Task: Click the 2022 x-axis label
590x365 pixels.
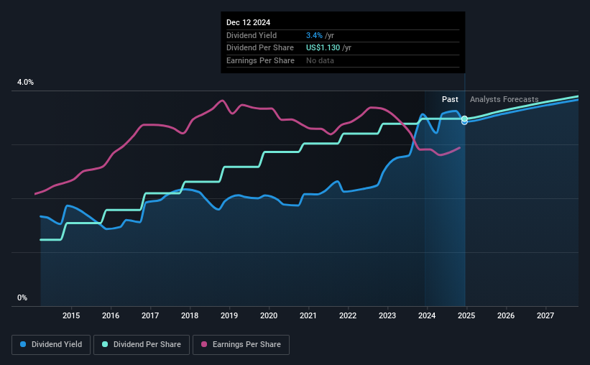Action: 348,315
